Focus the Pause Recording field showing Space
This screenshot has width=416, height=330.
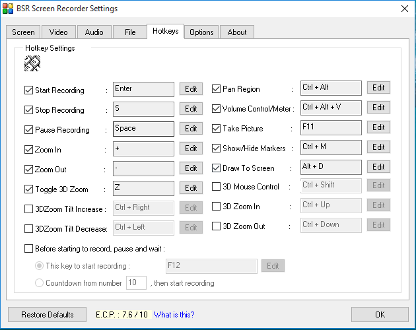(143, 129)
